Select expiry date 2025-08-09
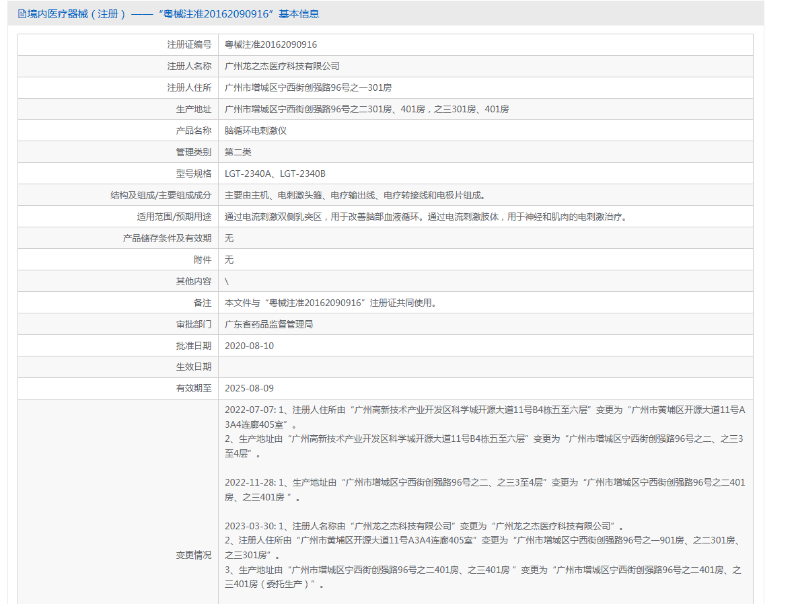Viewport: 794px width, 604px height. pos(249,388)
